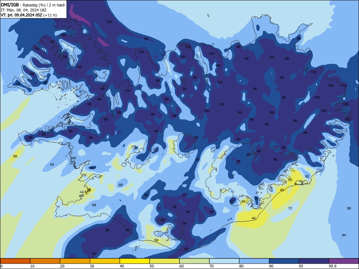Viewport: 359px width, 269px height.
Task: Click the 'DMI/IGB' title text
Action: (10, 5)
